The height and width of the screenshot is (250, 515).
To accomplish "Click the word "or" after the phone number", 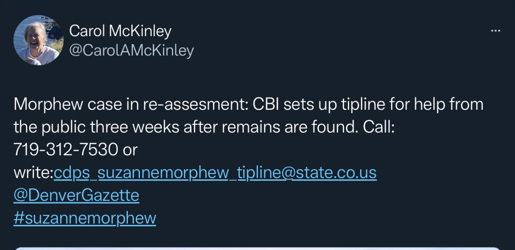I will click(x=131, y=149).
